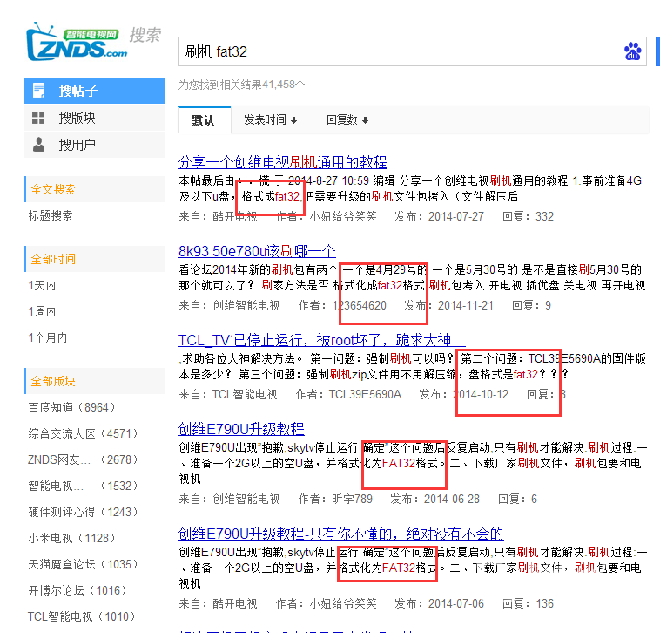
Task: Switch to 搜帖子 search mode
Action: pyautogui.click(x=94, y=91)
